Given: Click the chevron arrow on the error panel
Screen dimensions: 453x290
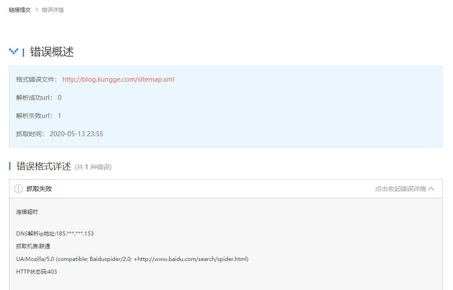Looking at the screenshot, I should [431, 189].
